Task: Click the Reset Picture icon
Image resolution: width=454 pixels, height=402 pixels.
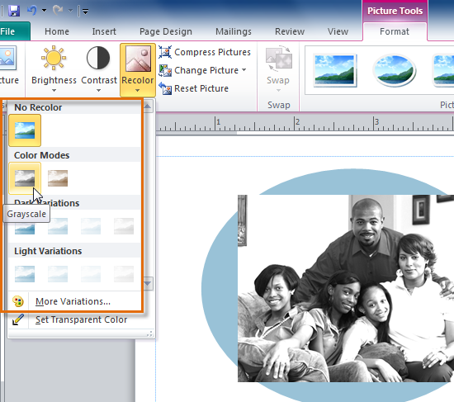Action: coord(165,88)
